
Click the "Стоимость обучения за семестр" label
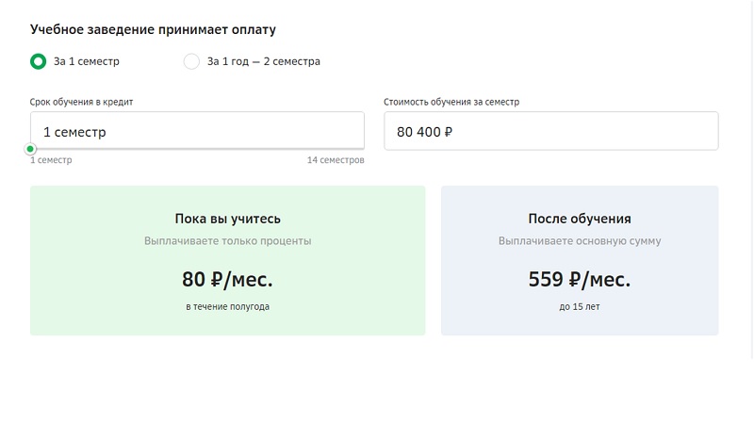(x=451, y=102)
